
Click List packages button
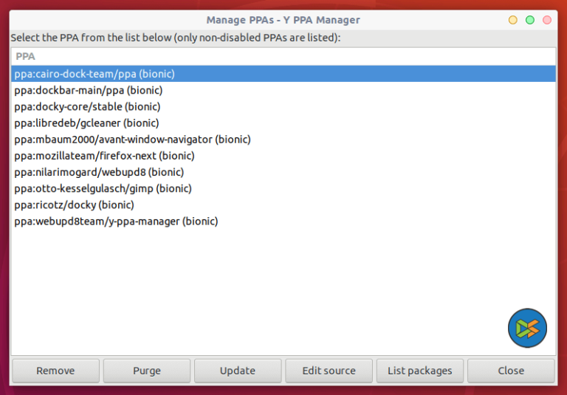pos(420,371)
